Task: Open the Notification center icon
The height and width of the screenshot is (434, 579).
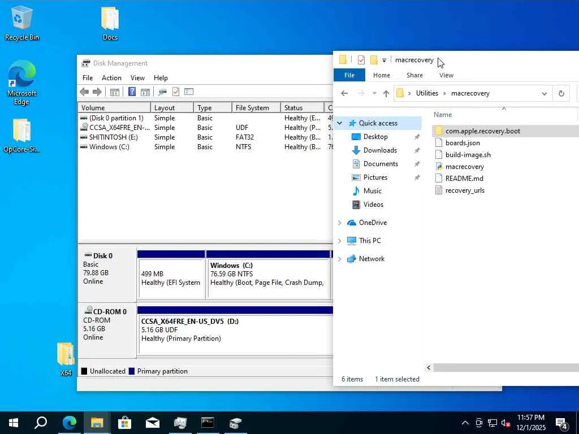Action: tap(561, 424)
